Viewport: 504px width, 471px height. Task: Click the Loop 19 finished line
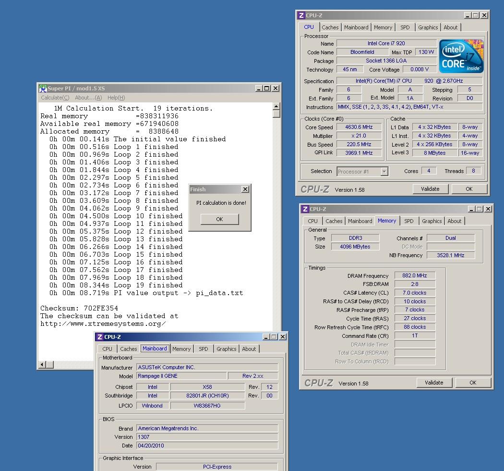116,285
